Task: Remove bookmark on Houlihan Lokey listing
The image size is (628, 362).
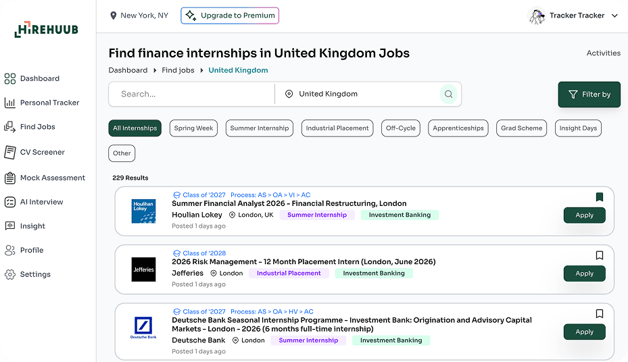Action: click(x=599, y=197)
